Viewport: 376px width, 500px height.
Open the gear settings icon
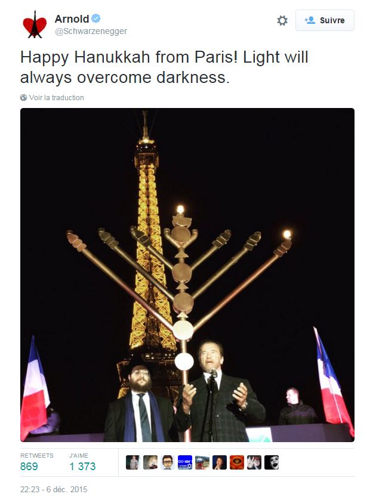(282, 21)
